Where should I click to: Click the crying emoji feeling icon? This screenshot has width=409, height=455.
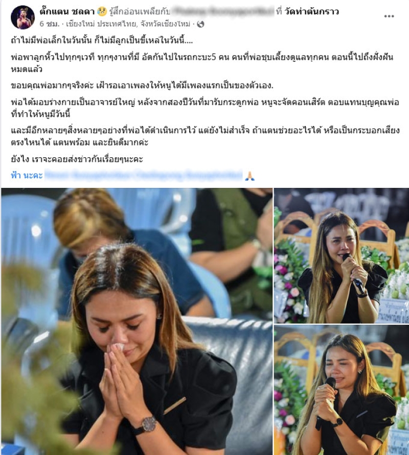point(102,12)
